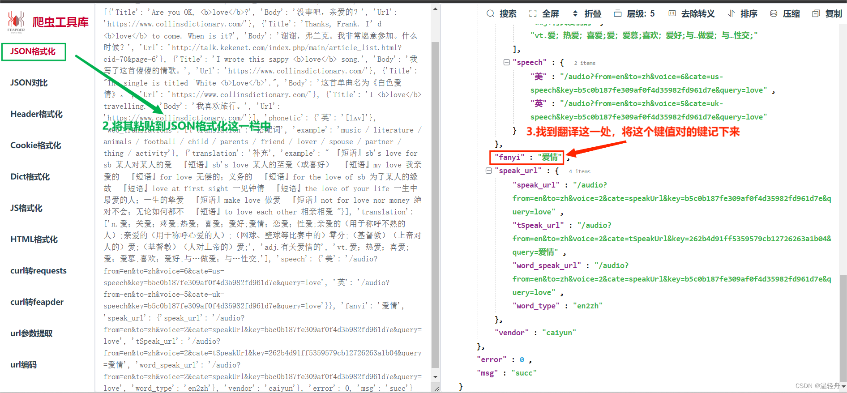Click the 排序 button label

[749, 13]
